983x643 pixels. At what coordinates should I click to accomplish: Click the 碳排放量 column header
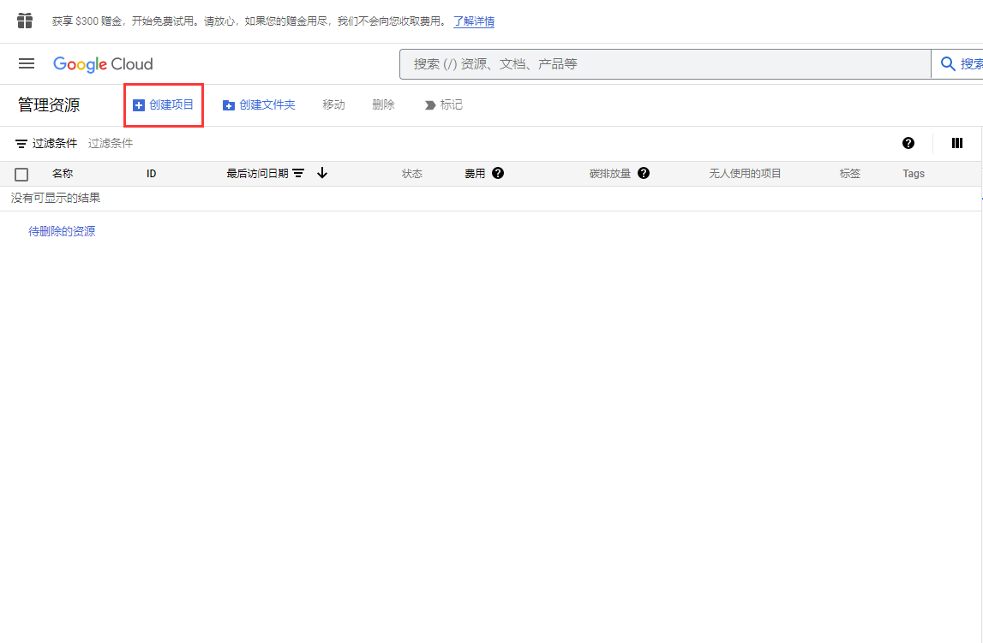[x=610, y=174]
